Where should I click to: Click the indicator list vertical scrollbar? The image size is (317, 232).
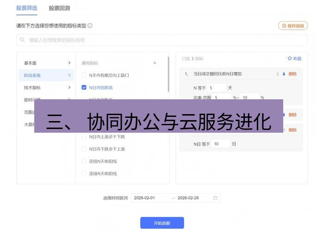(168, 74)
